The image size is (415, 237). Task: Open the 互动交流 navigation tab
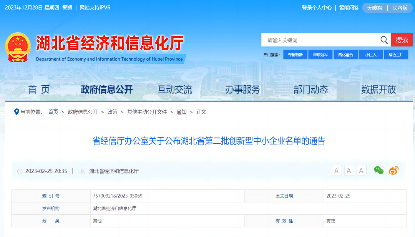pos(175,89)
